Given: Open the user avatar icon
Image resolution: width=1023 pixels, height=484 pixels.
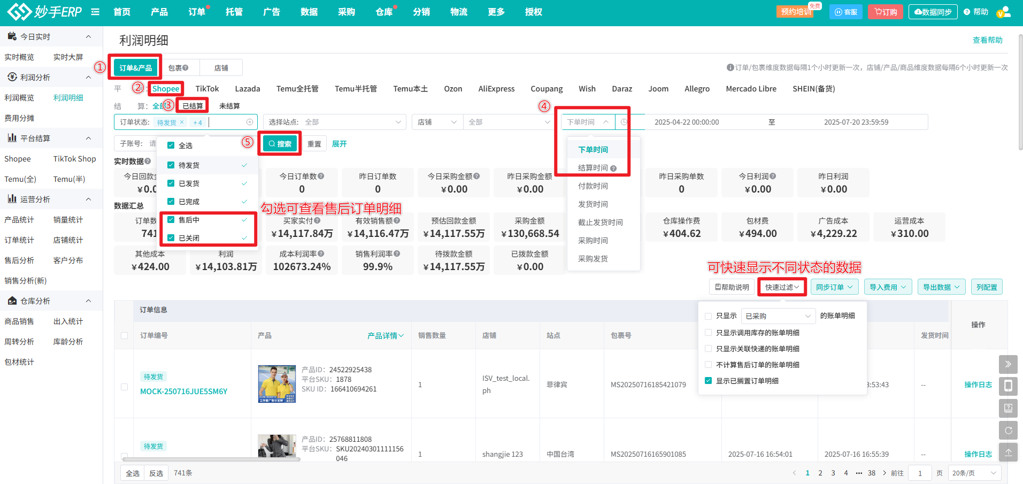Looking at the screenshot, I should pyautogui.click(x=1003, y=12).
